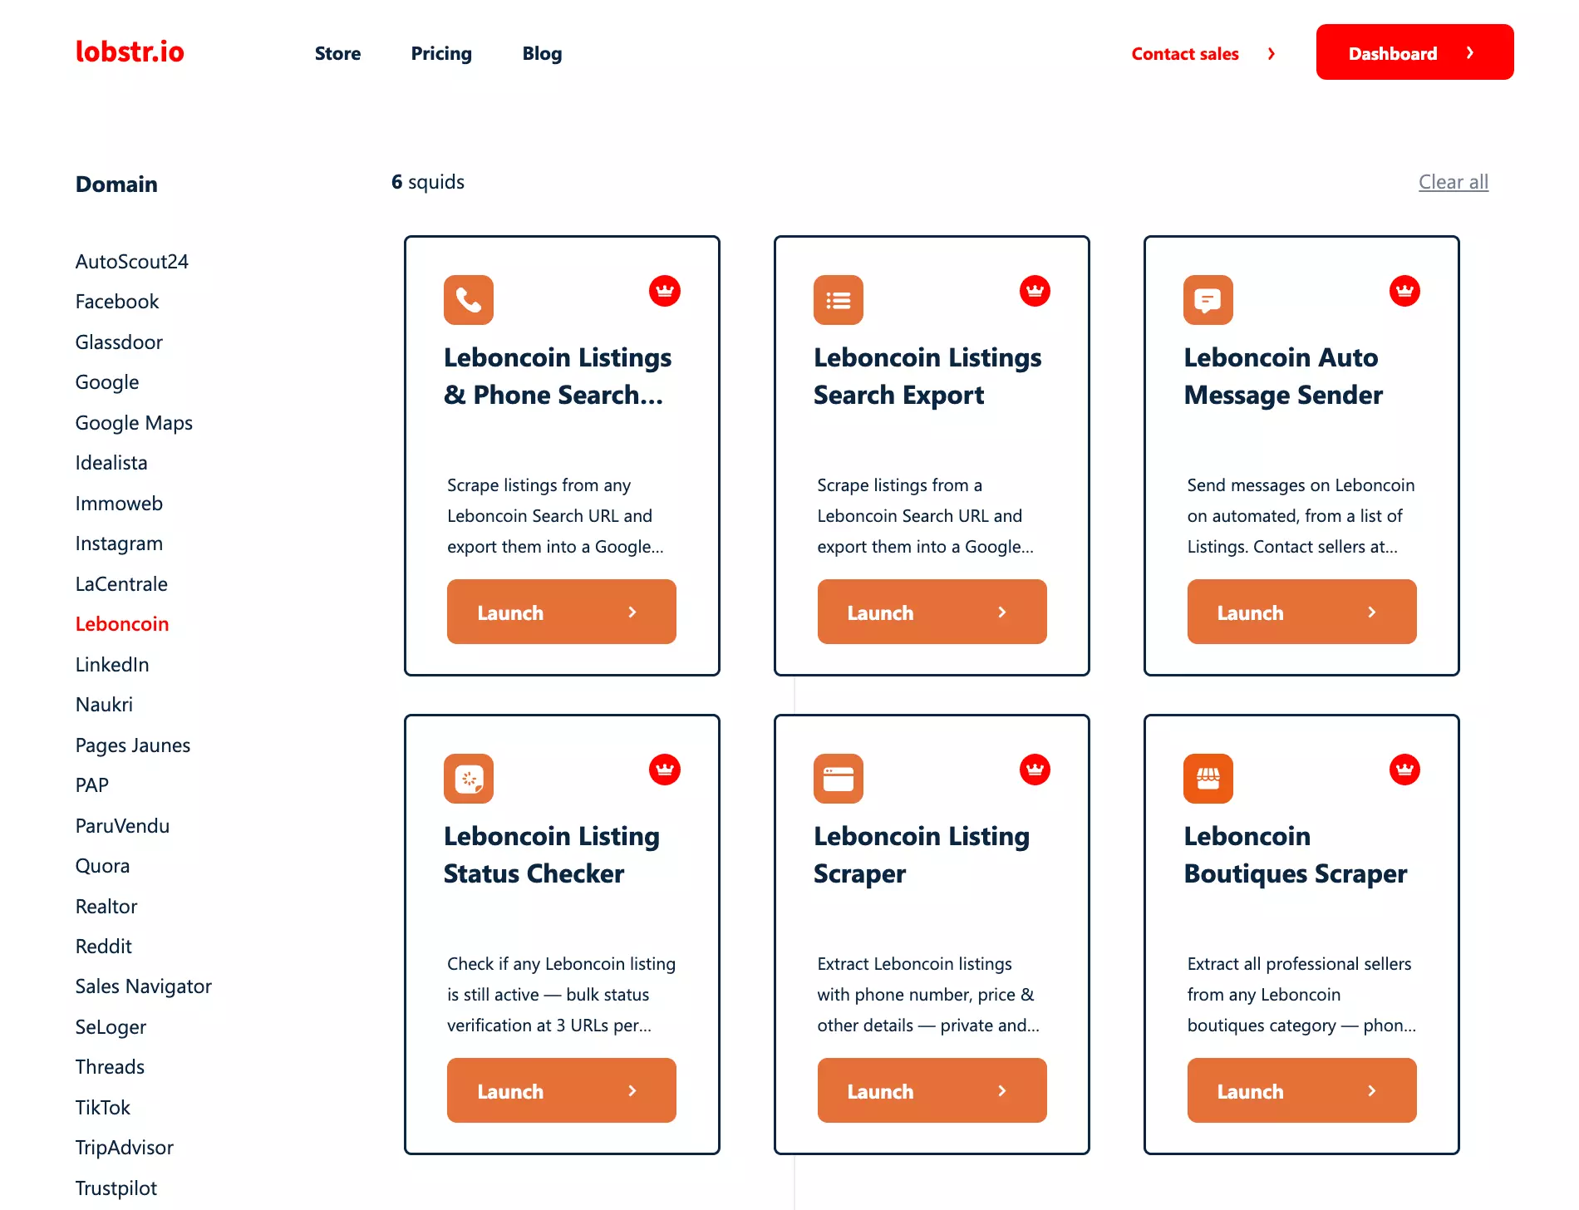Launch Leboncoin Listings Search Export squid
Viewport: 1579px width, 1210px height.
tap(932, 612)
